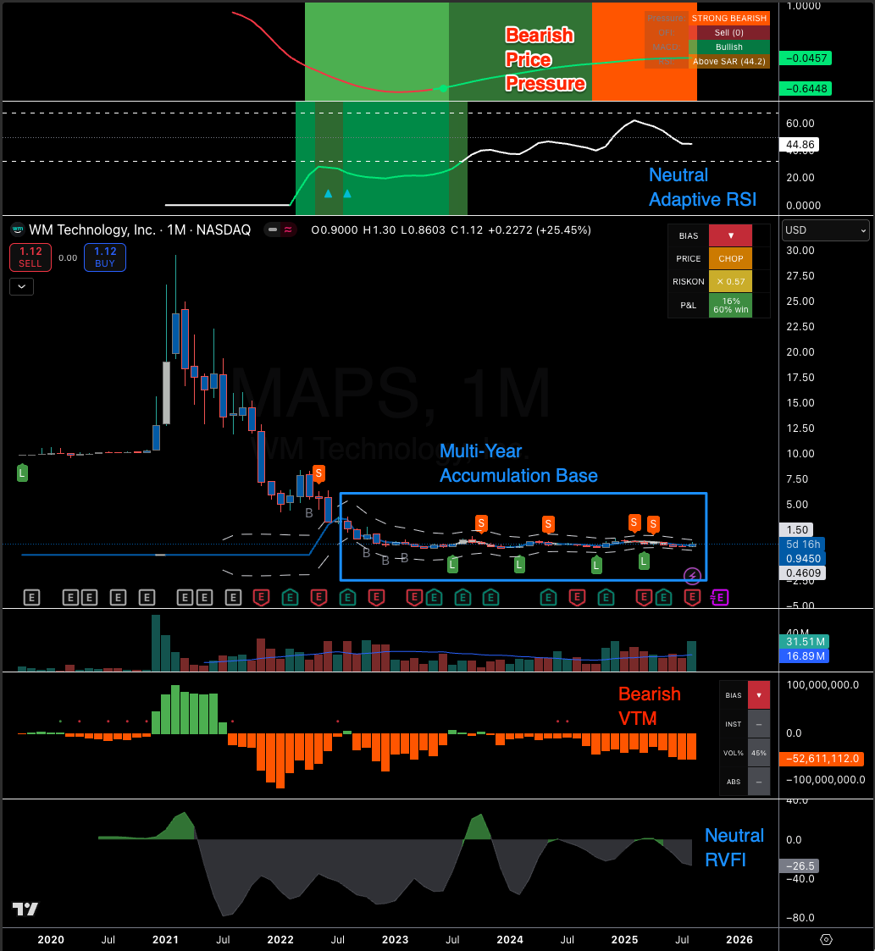Click the 2023 label on time axis
875x951 pixels.
pyautogui.click(x=395, y=940)
